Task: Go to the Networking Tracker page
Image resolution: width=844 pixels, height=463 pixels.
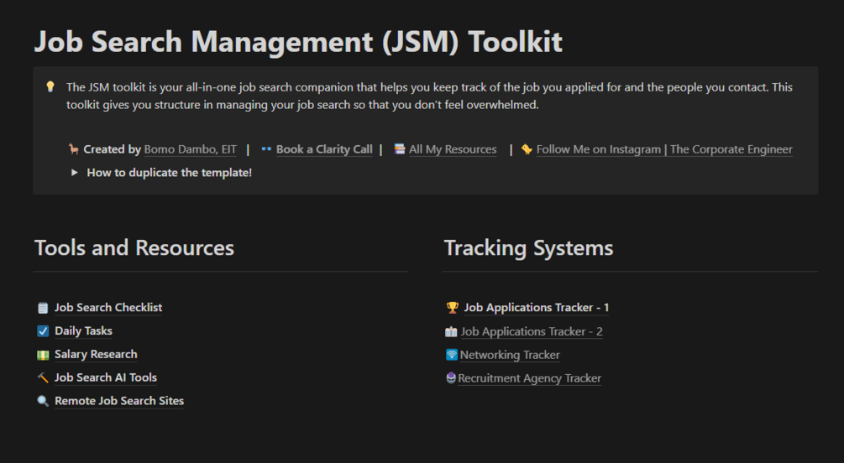Action: (510, 356)
